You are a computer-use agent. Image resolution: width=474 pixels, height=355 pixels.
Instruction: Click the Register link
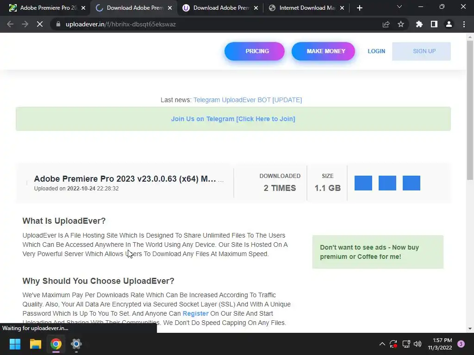pyautogui.click(x=196, y=313)
